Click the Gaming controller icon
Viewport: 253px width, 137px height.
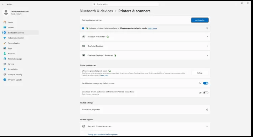click(x=5, y=64)
